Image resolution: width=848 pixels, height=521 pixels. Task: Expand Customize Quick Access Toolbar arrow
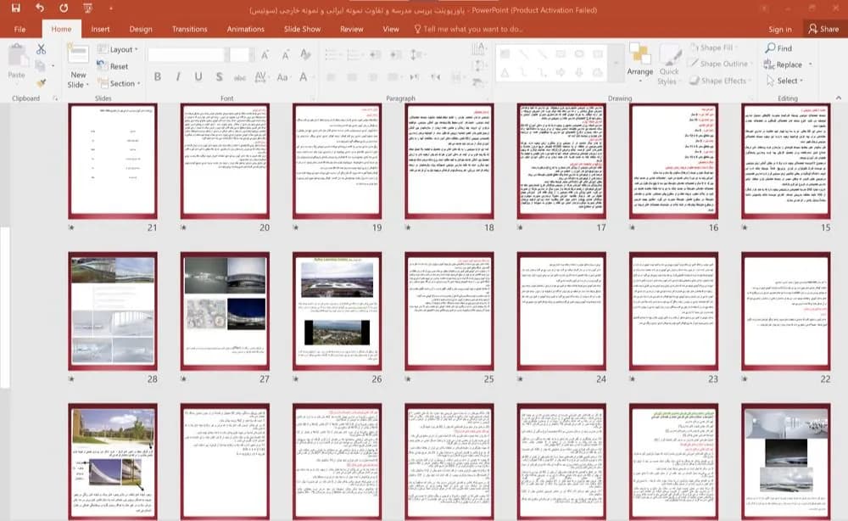111,8
